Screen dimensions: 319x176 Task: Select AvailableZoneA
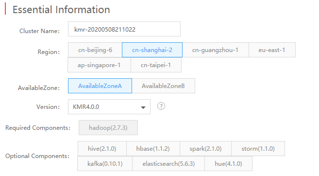pyautogui.click(x=100, y=86)
